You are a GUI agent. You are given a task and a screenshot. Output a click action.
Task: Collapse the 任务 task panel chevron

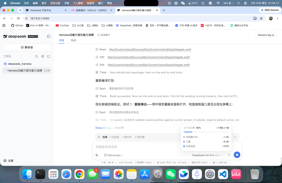235,137
